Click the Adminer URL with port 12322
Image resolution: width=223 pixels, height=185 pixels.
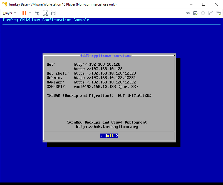click(105, 82)
